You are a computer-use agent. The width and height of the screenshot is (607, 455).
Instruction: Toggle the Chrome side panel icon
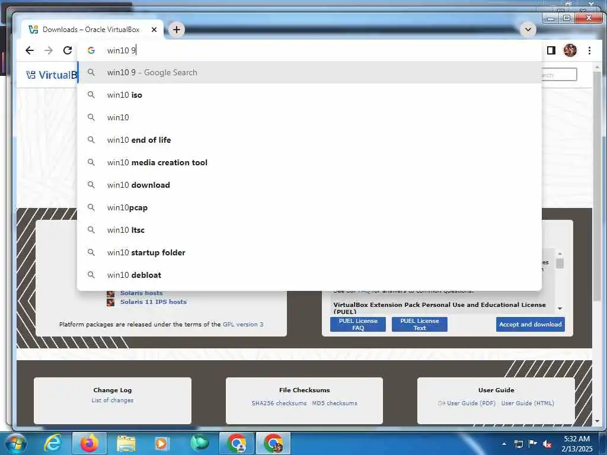coord(551,50)
